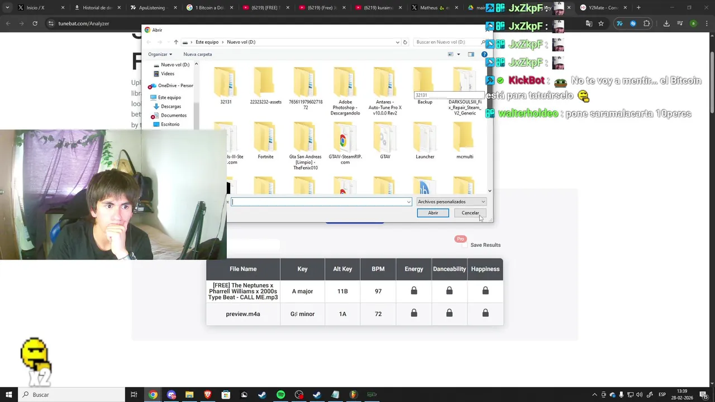Open File Explorer from the taskbar
715x402 pixels.
(x=189, y=395)
